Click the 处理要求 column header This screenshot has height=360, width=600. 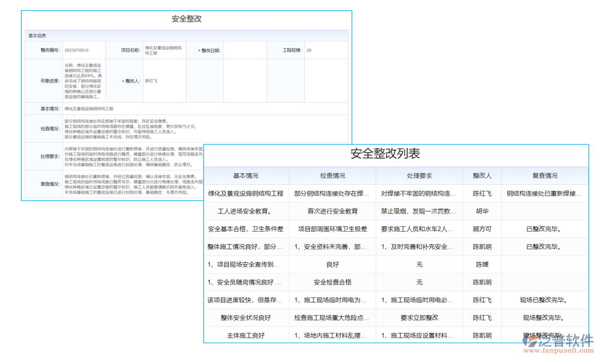(x=418, y=175)
